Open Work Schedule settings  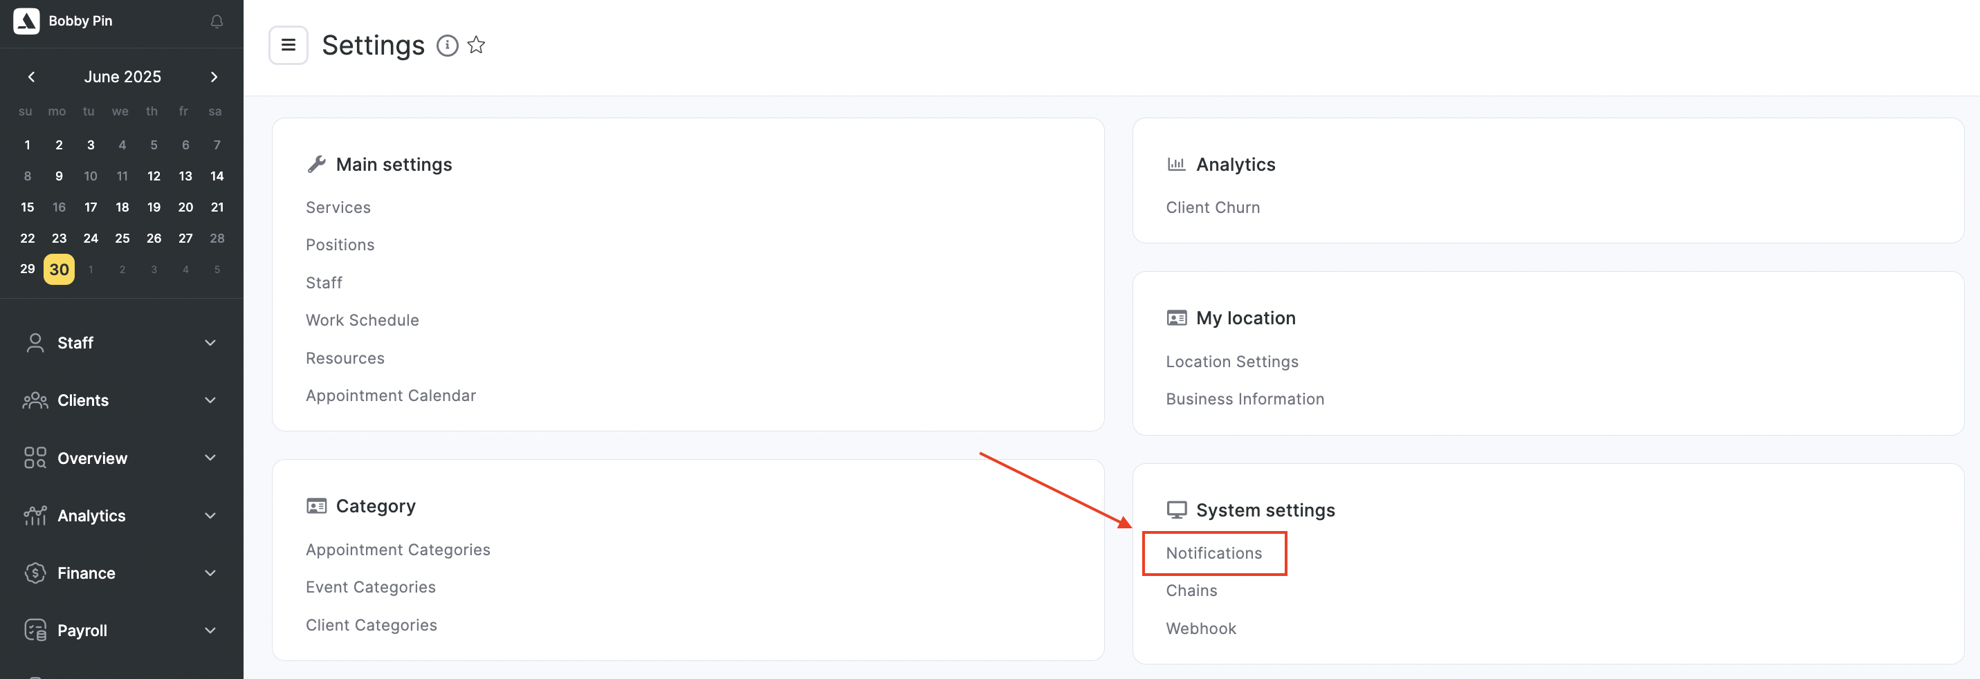coord(362,320)
